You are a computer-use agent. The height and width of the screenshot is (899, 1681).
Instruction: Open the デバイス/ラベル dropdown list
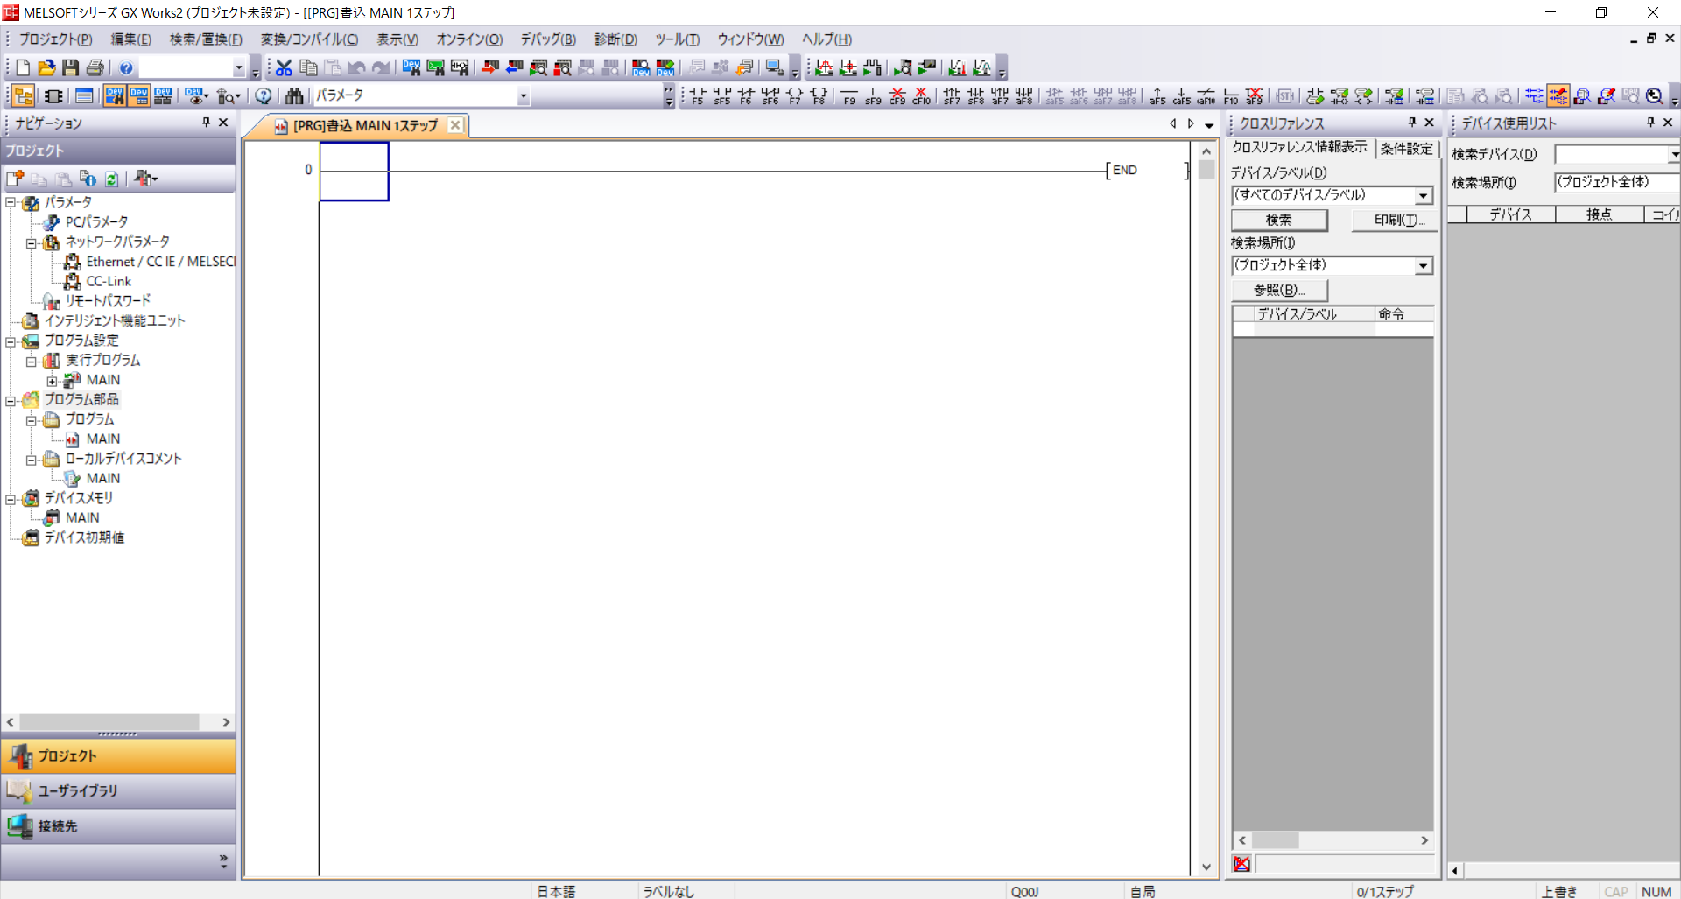pos(1423,196)
